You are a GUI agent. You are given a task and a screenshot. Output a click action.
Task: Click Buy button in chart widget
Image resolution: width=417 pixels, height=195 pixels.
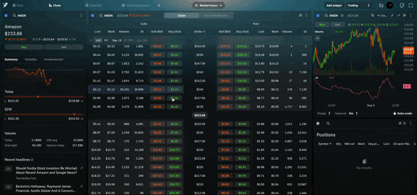(322, 24)
